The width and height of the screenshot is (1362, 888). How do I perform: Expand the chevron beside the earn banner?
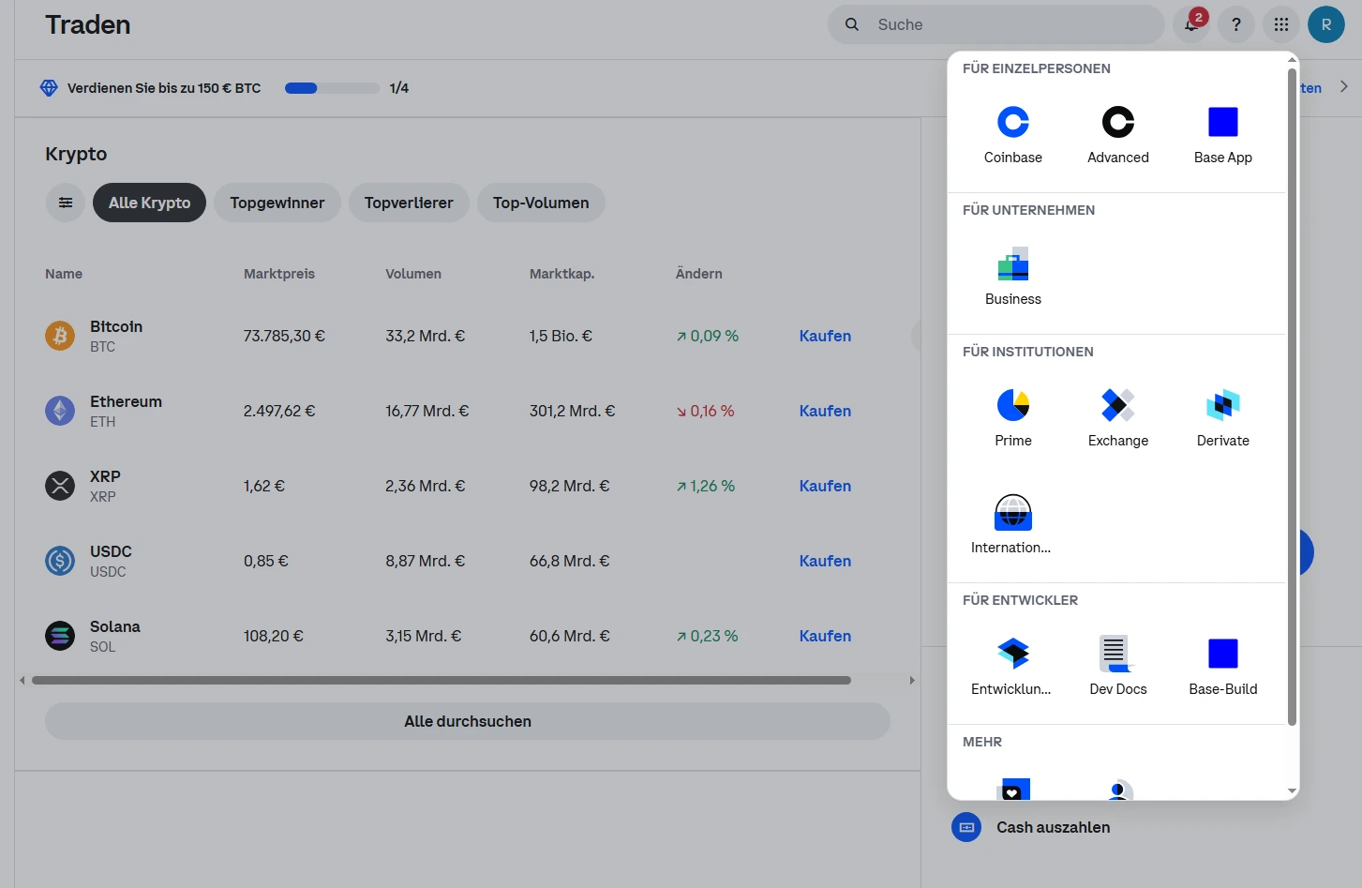[x=1344, y=86]
